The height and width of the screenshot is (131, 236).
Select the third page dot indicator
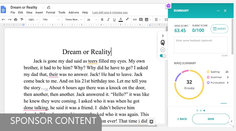pyautogui.click(x=204, y=111)
